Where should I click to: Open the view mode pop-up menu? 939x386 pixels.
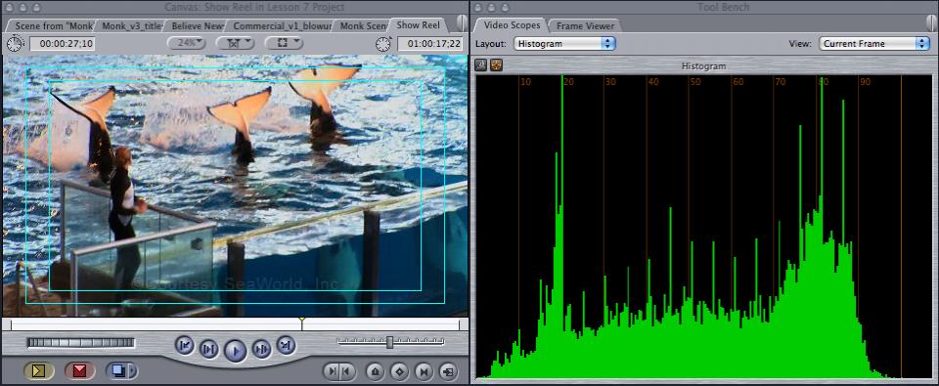284,43
